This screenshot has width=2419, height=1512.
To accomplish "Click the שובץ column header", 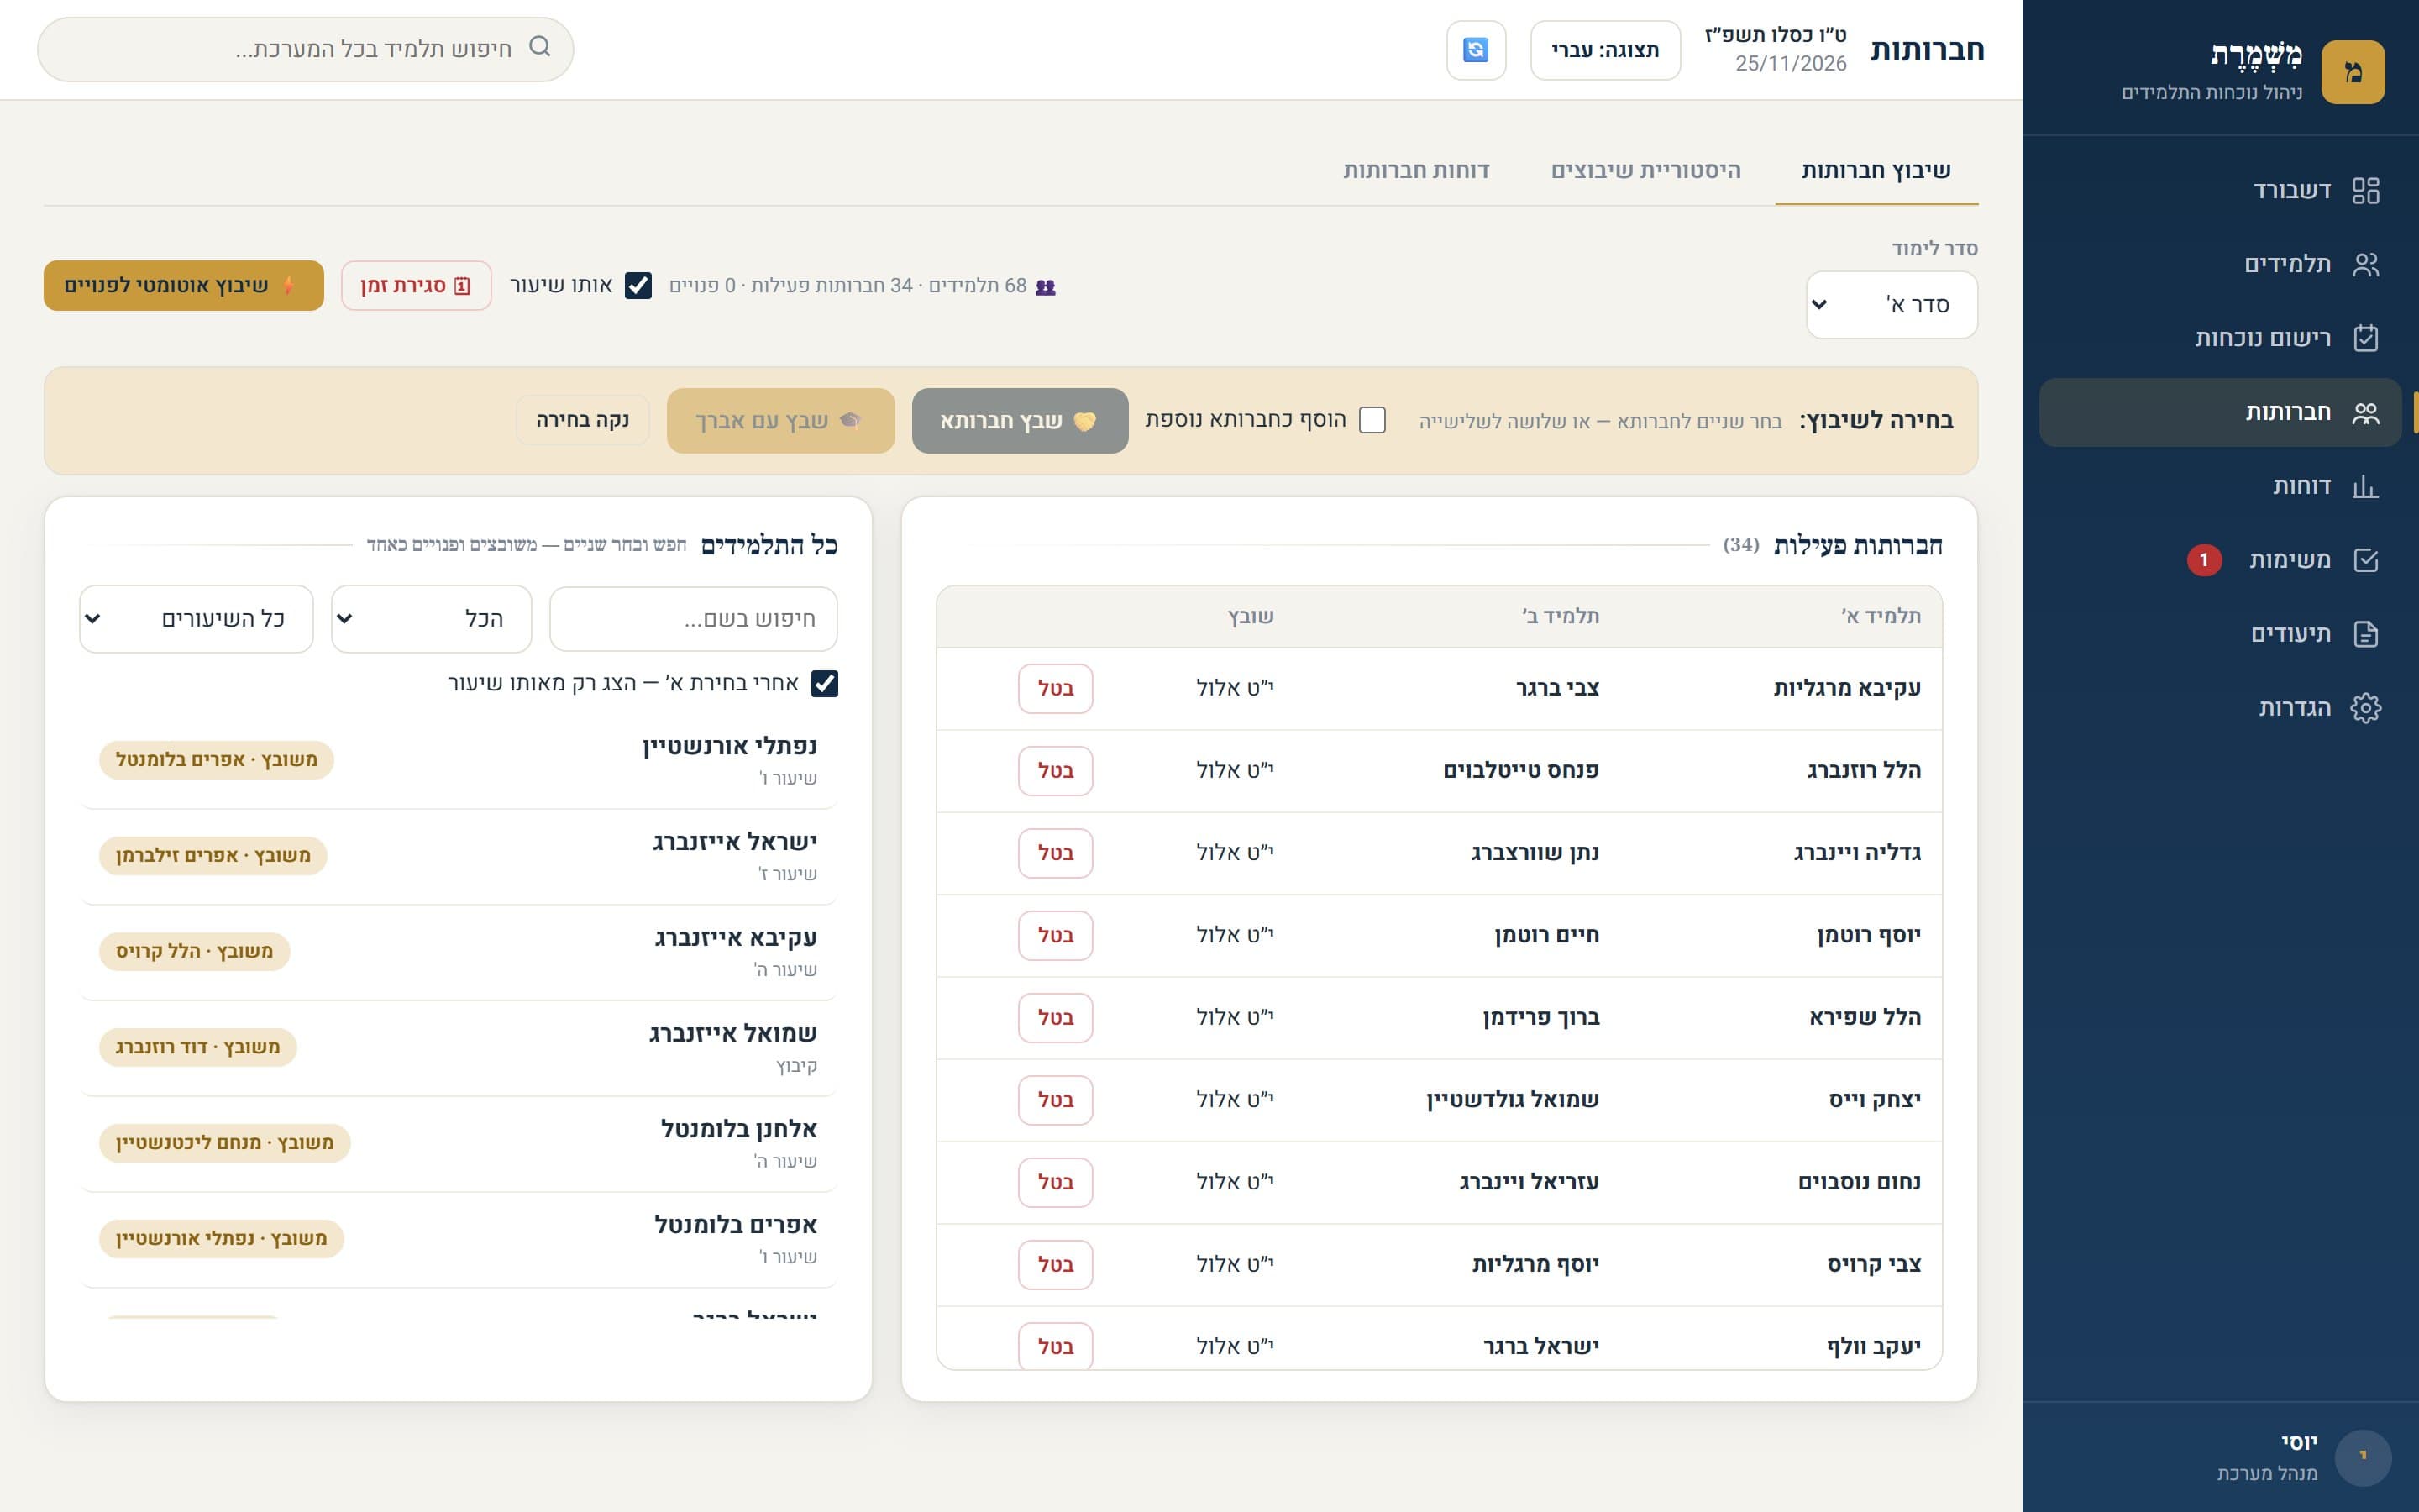I will click(1251, 616).
